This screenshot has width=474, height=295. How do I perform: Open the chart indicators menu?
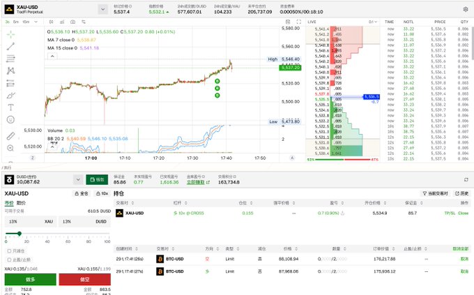(62, 22)
